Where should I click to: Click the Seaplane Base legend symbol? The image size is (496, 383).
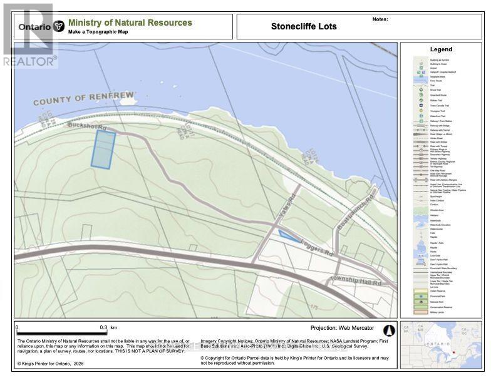[x=421, y=76]
